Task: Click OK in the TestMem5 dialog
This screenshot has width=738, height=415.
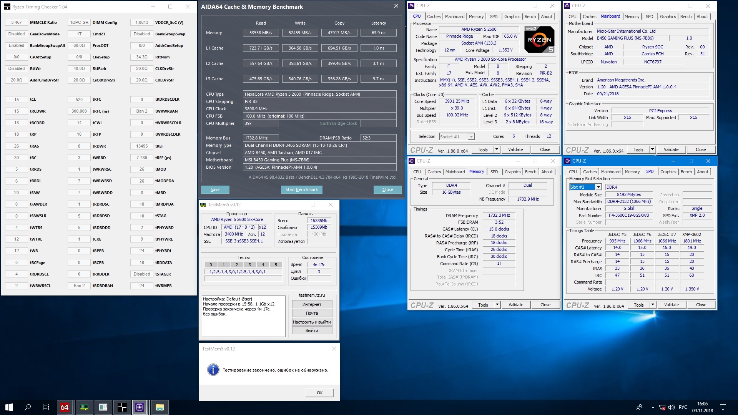Action: (x=319, y=393)
